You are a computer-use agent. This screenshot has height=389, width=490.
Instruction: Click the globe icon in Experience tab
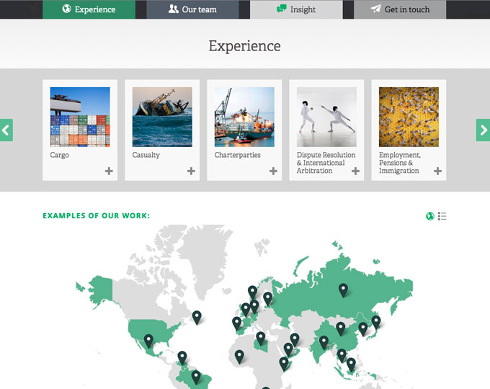pos(66,9)
